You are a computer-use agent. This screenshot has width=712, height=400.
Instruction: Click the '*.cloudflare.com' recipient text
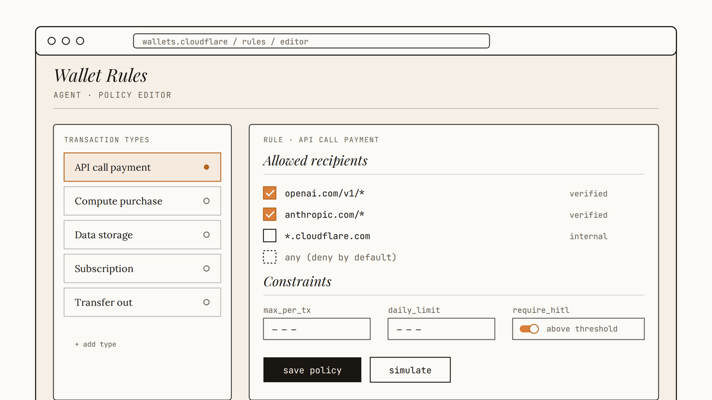328,236
